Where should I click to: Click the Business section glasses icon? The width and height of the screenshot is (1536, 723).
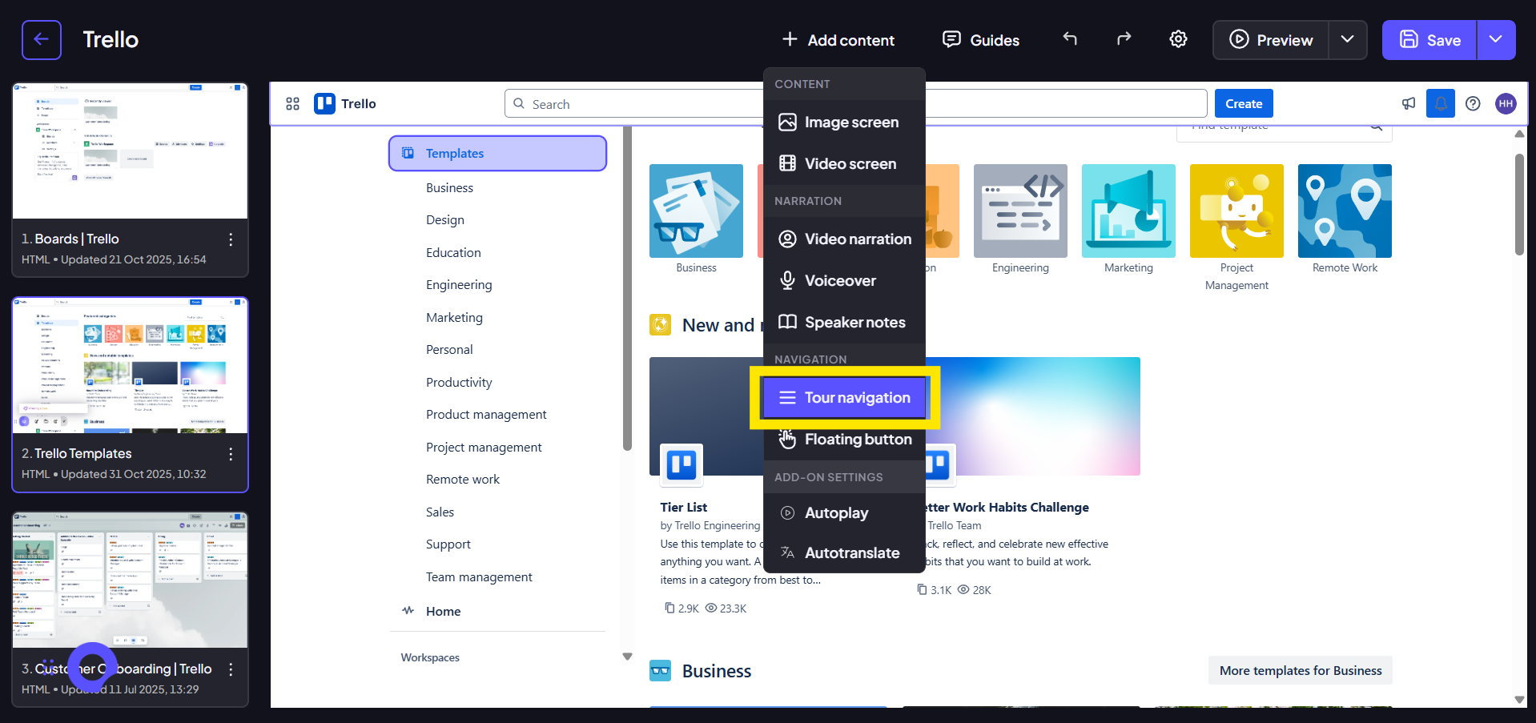point(661,671)
